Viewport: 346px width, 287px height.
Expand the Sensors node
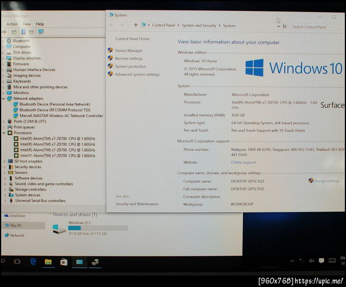5,172
